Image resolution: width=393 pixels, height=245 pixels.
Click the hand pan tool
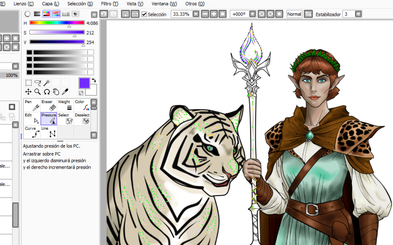[56, 92]
